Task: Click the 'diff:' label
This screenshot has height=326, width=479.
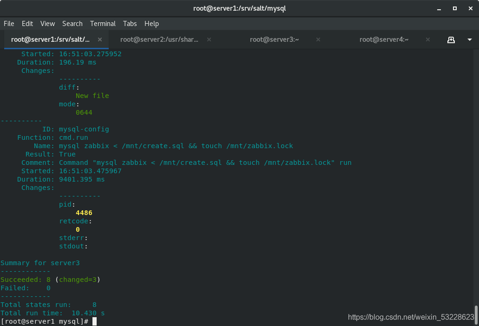Action: (x=69, y=87)
